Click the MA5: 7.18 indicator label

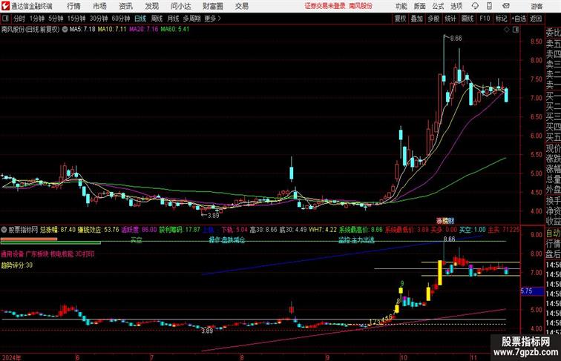point(82,30)
